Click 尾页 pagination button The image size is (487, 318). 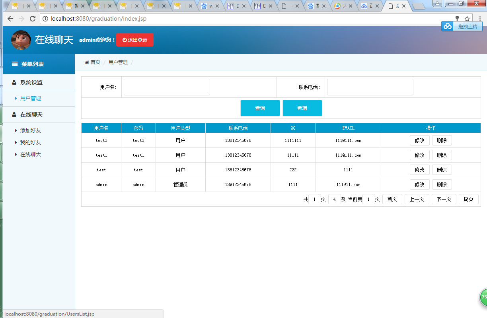click(x=469, y=199)
